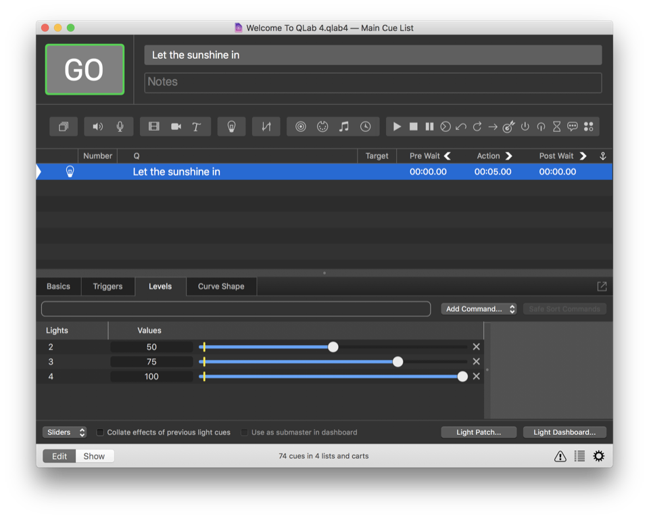Add a Mic cue from the toolbar
The height and width of the screenshot is (519, 649).
point(120,127)
